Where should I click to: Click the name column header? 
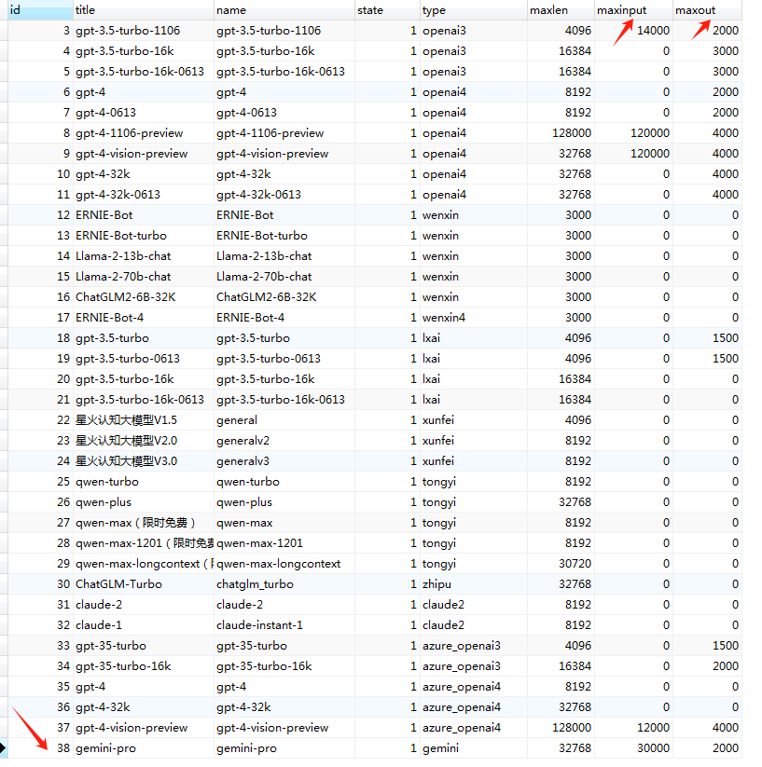pos(284,9)
